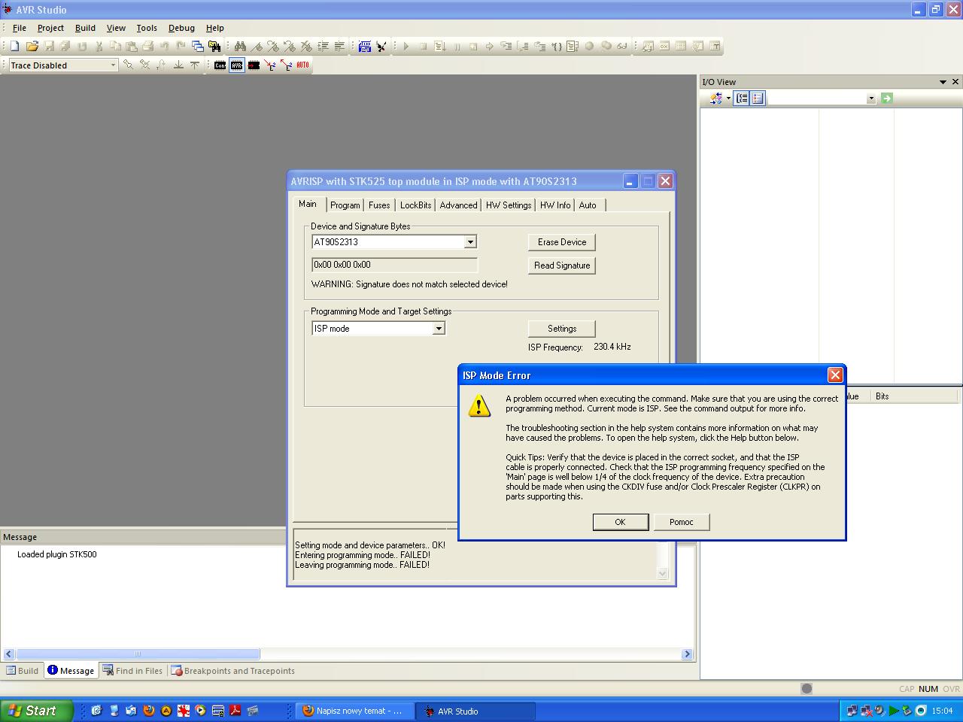963x722 pixels.
Task: Switch to the Advanced tab
Action: click(x=458, y=205)
